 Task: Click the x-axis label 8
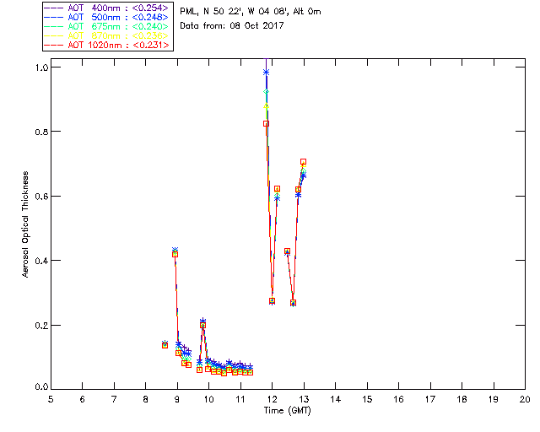[x=145, y=399]
